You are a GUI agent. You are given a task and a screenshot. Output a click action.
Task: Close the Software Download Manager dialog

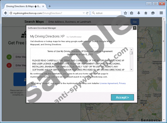134,28
